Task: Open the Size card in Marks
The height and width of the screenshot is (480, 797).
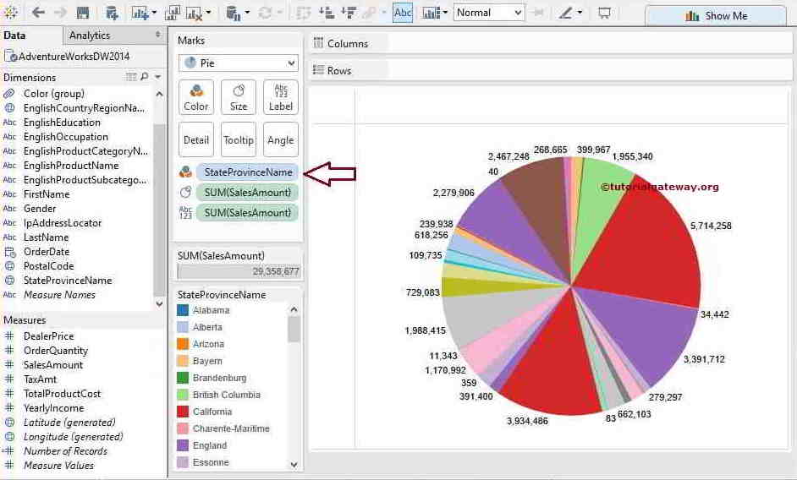Action: [x=239, y=97]
